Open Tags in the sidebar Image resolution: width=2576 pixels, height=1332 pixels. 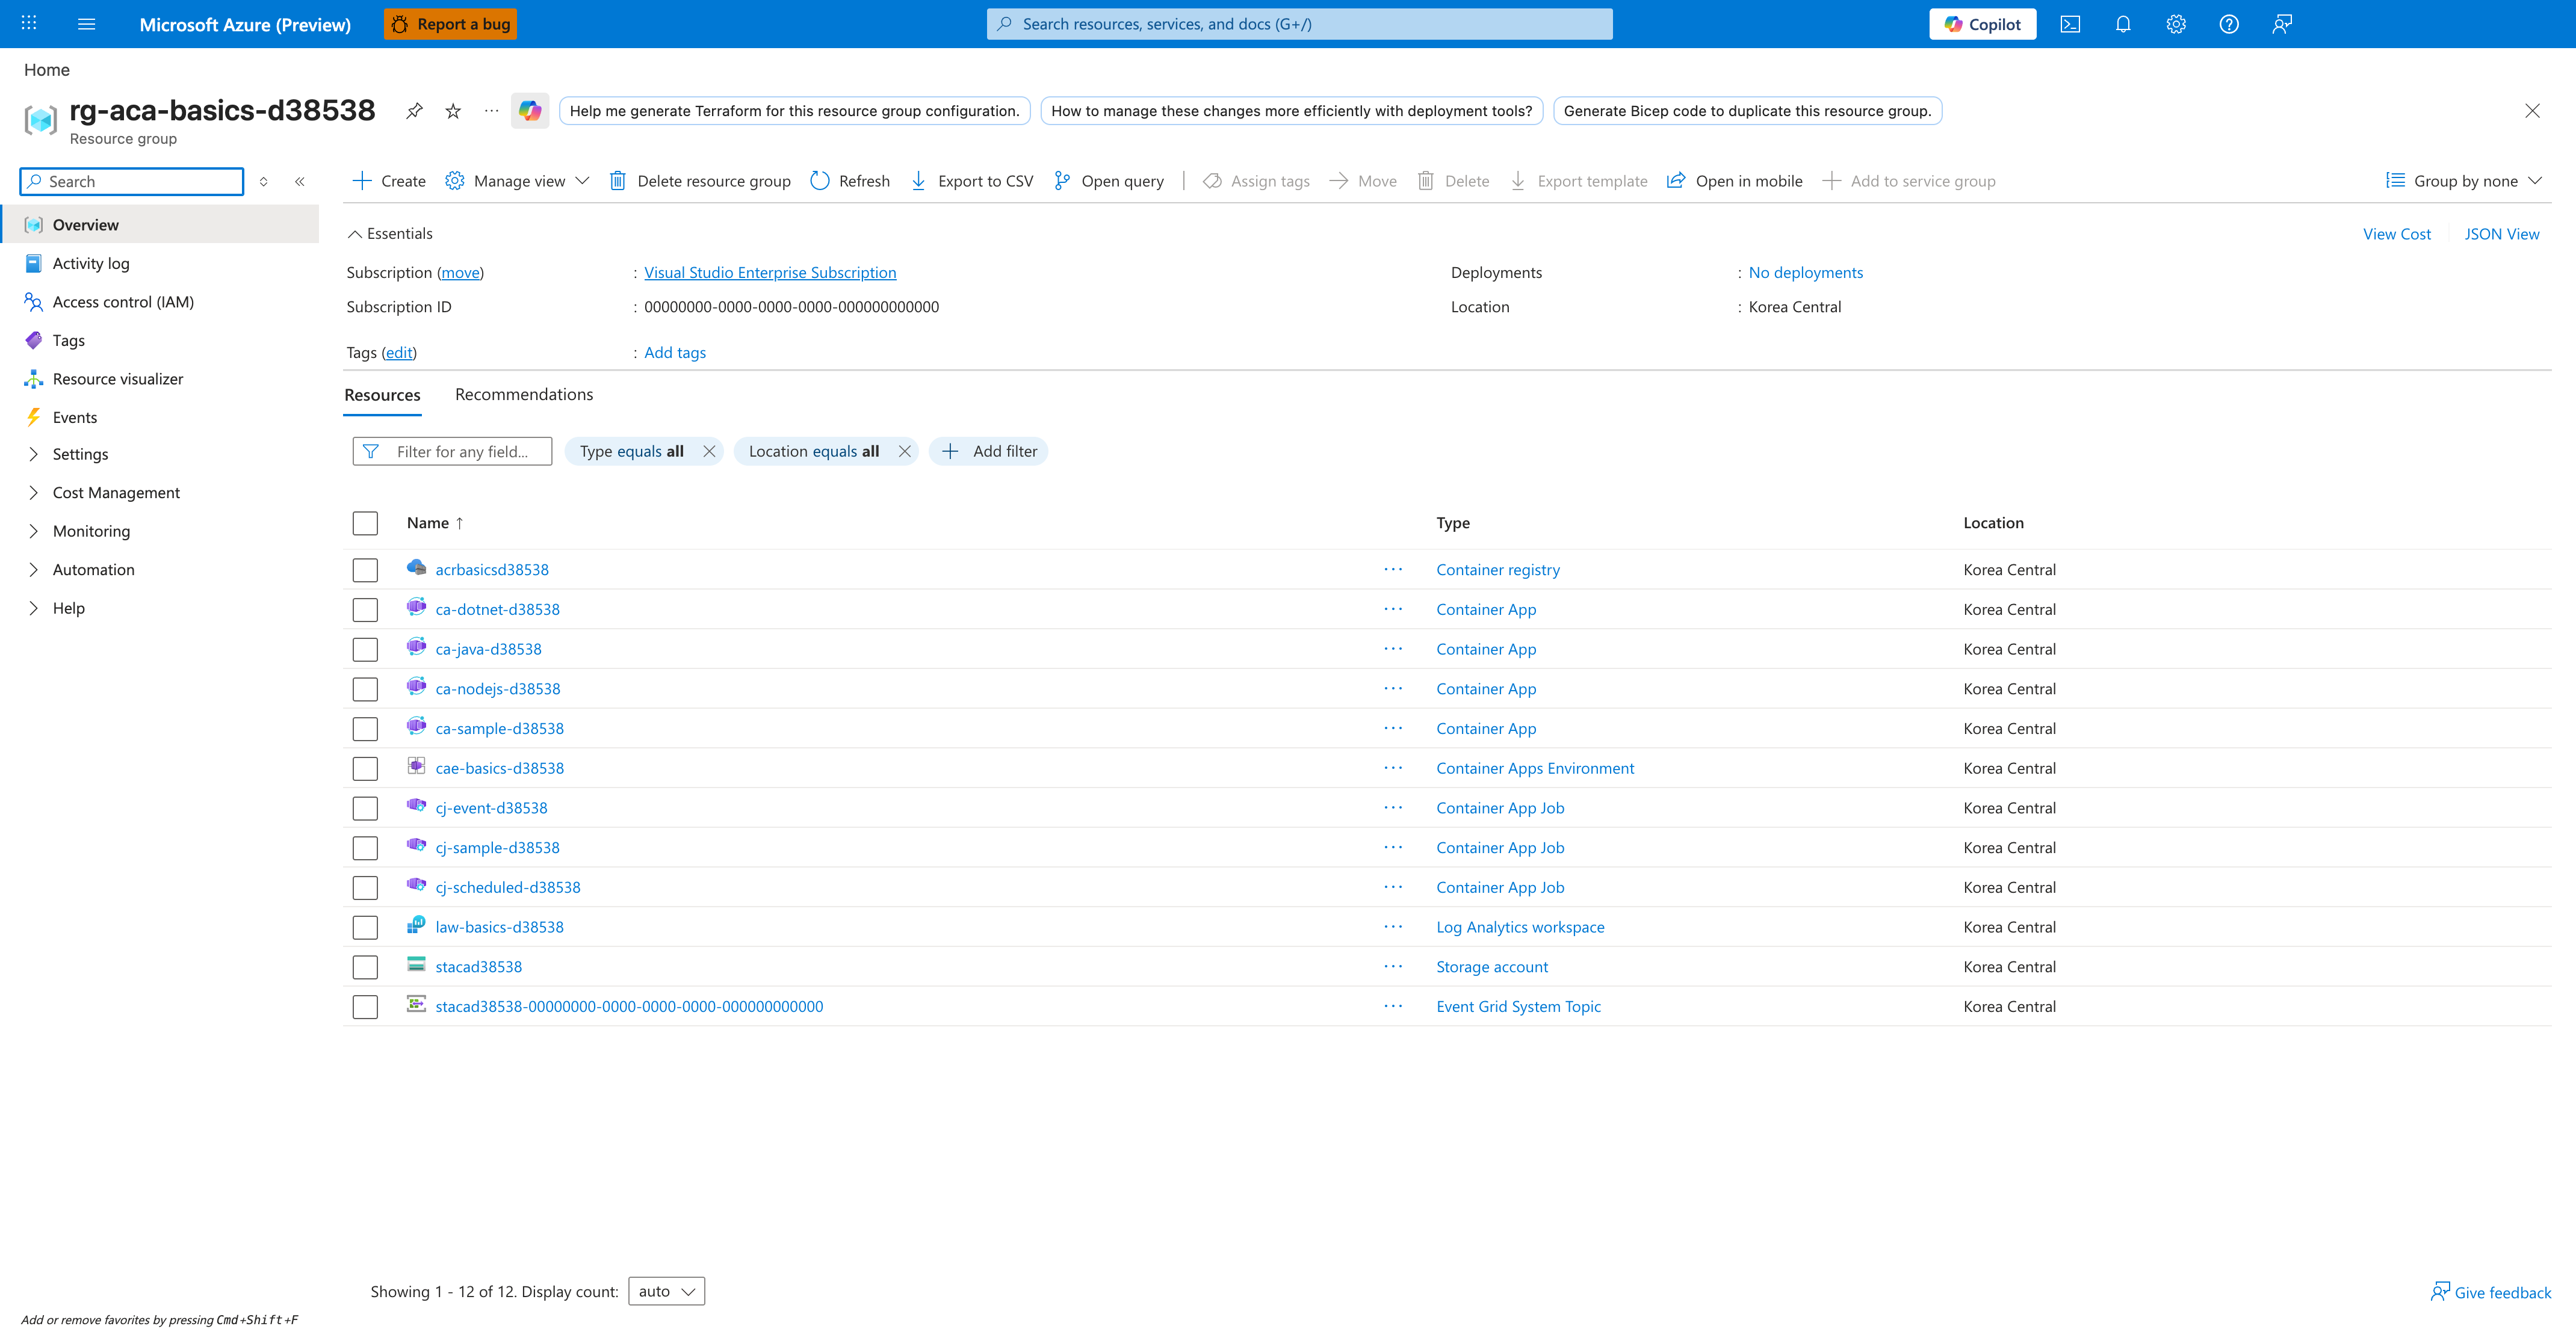coord(68,340)
